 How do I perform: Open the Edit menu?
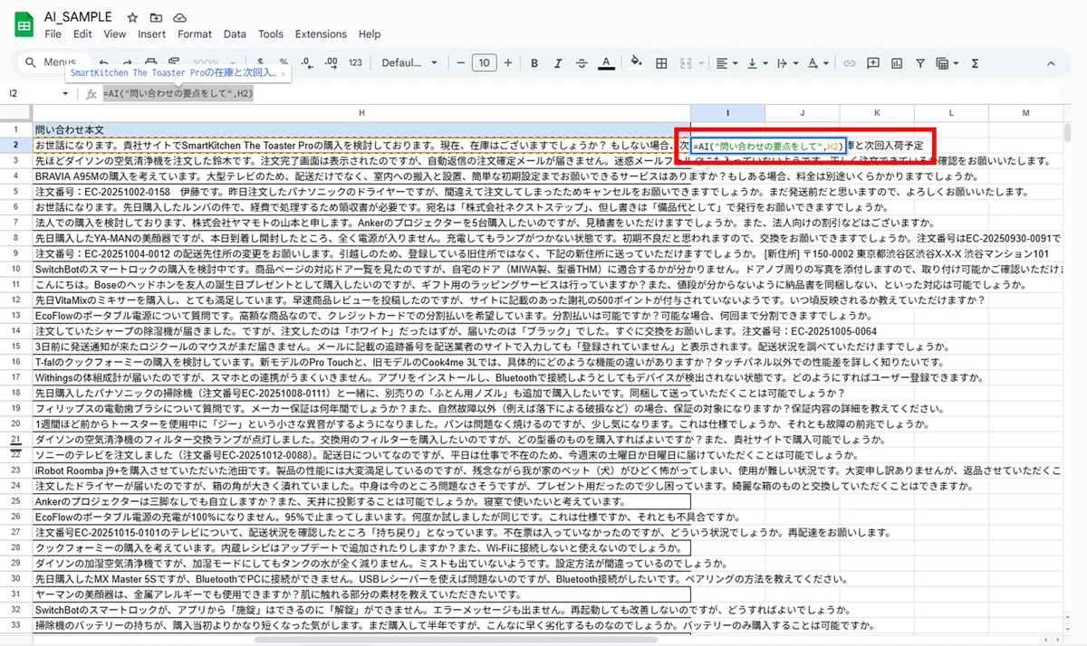click(x=82, y=34)
